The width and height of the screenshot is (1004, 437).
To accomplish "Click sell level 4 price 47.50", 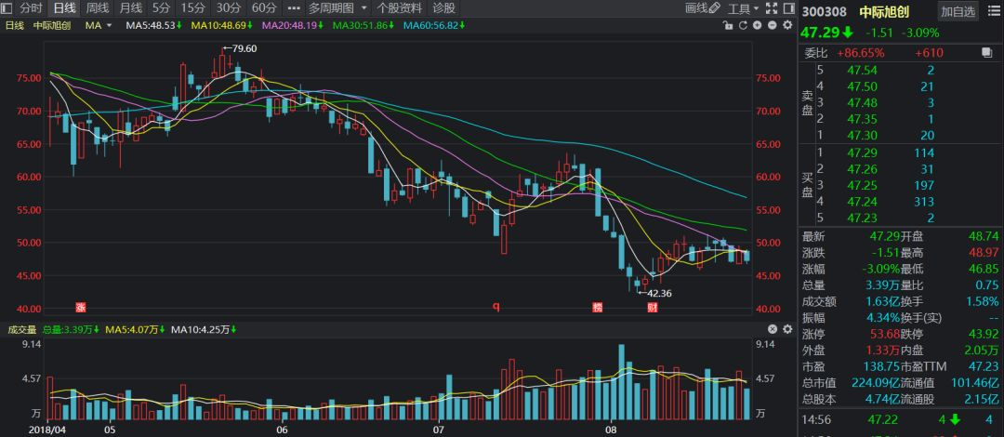I will click(x=861, y=86).
